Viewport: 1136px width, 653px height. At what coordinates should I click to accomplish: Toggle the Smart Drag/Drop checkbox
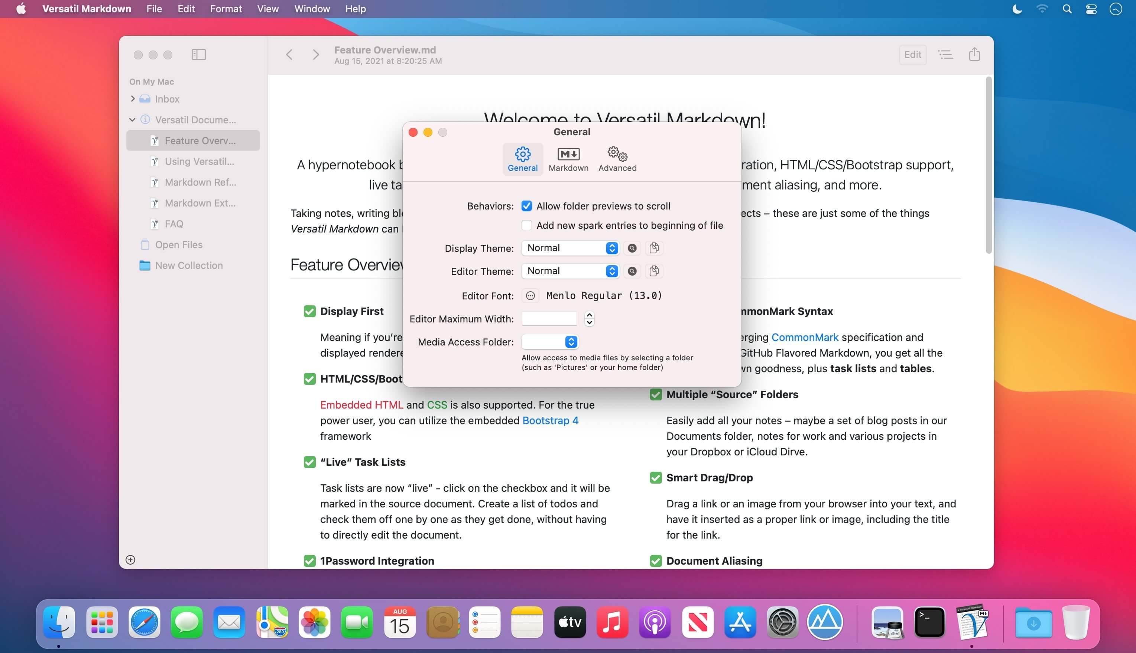(656, 478)
